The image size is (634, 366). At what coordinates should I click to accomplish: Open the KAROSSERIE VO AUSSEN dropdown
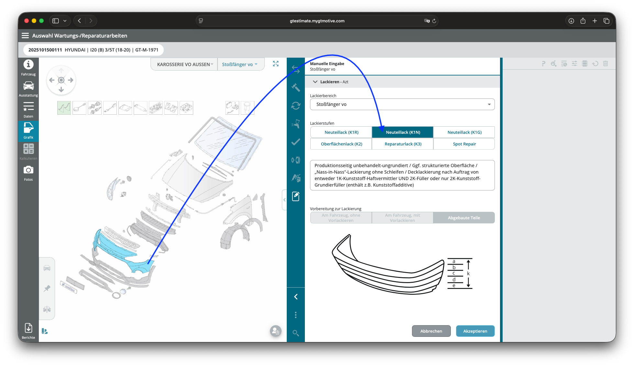[185, 64]
